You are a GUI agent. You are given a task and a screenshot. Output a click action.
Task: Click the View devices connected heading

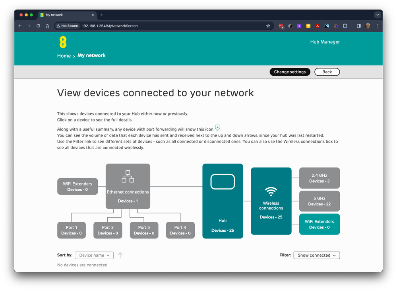[x=155, y=93]
